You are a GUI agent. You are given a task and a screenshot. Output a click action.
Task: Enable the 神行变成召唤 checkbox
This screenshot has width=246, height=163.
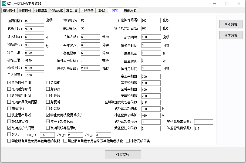(128, 141)
